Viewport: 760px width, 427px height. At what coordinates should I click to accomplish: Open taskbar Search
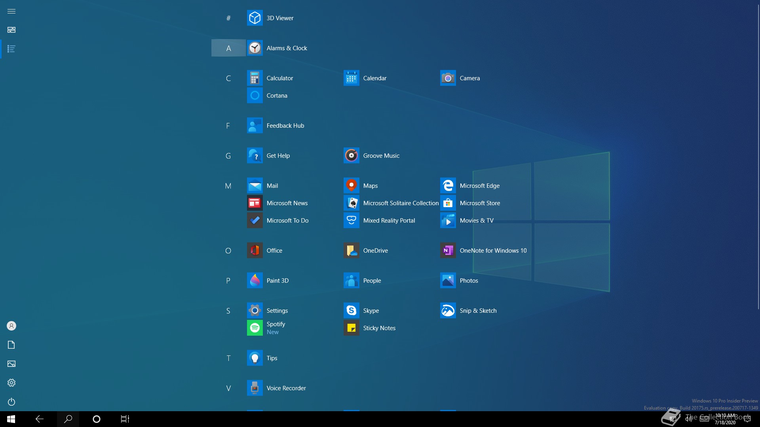[x=68, y=419]
